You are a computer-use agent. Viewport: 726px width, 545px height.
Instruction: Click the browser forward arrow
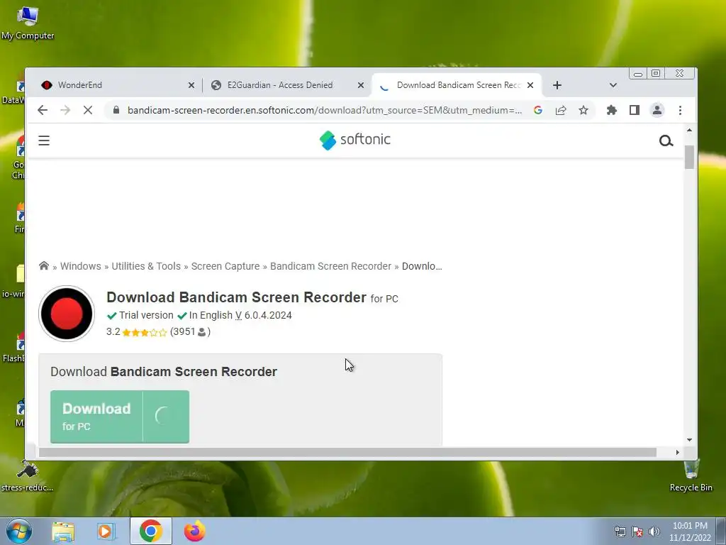(x=65, y=110)
